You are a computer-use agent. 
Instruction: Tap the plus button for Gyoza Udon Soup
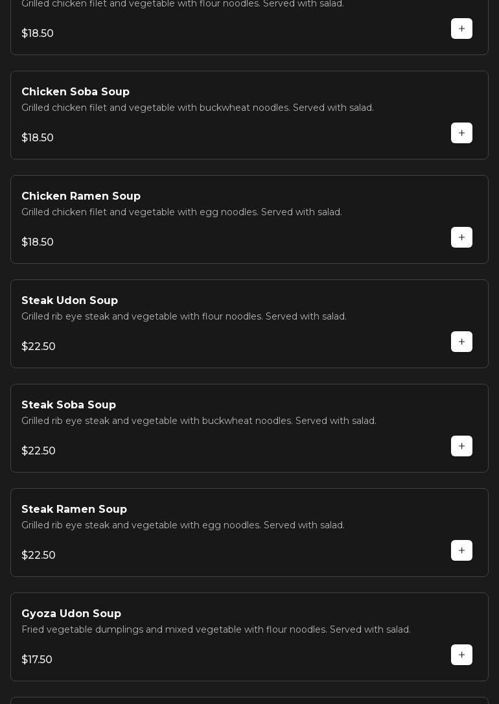tap(461, 655)
